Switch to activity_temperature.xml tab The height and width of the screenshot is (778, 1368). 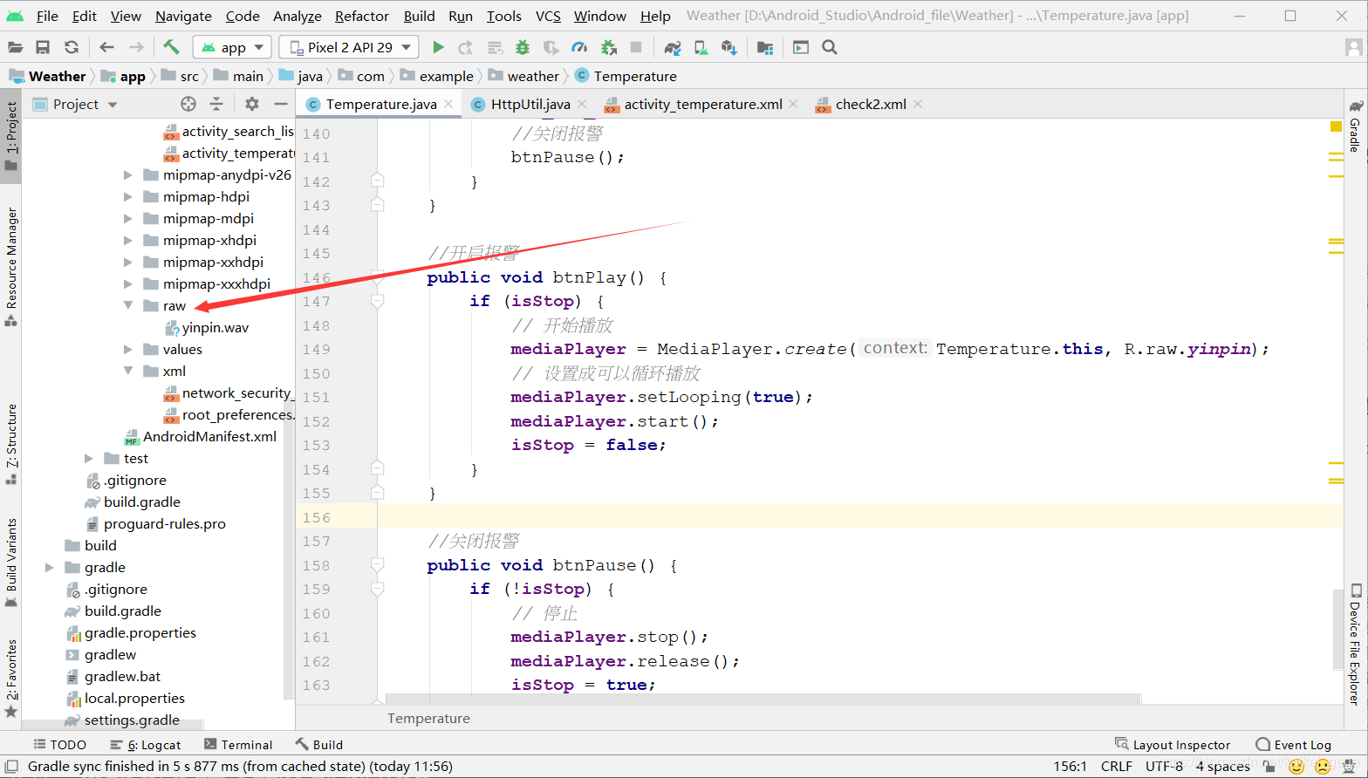[x=702, y=104]
